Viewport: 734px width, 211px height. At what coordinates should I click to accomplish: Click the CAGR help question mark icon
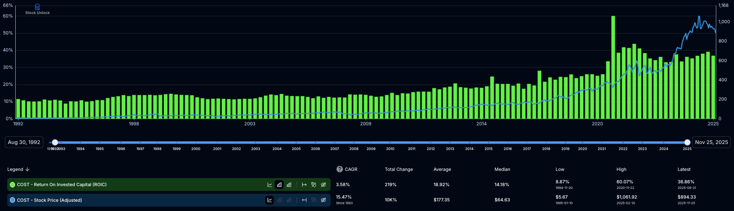[x=339, y=169]
